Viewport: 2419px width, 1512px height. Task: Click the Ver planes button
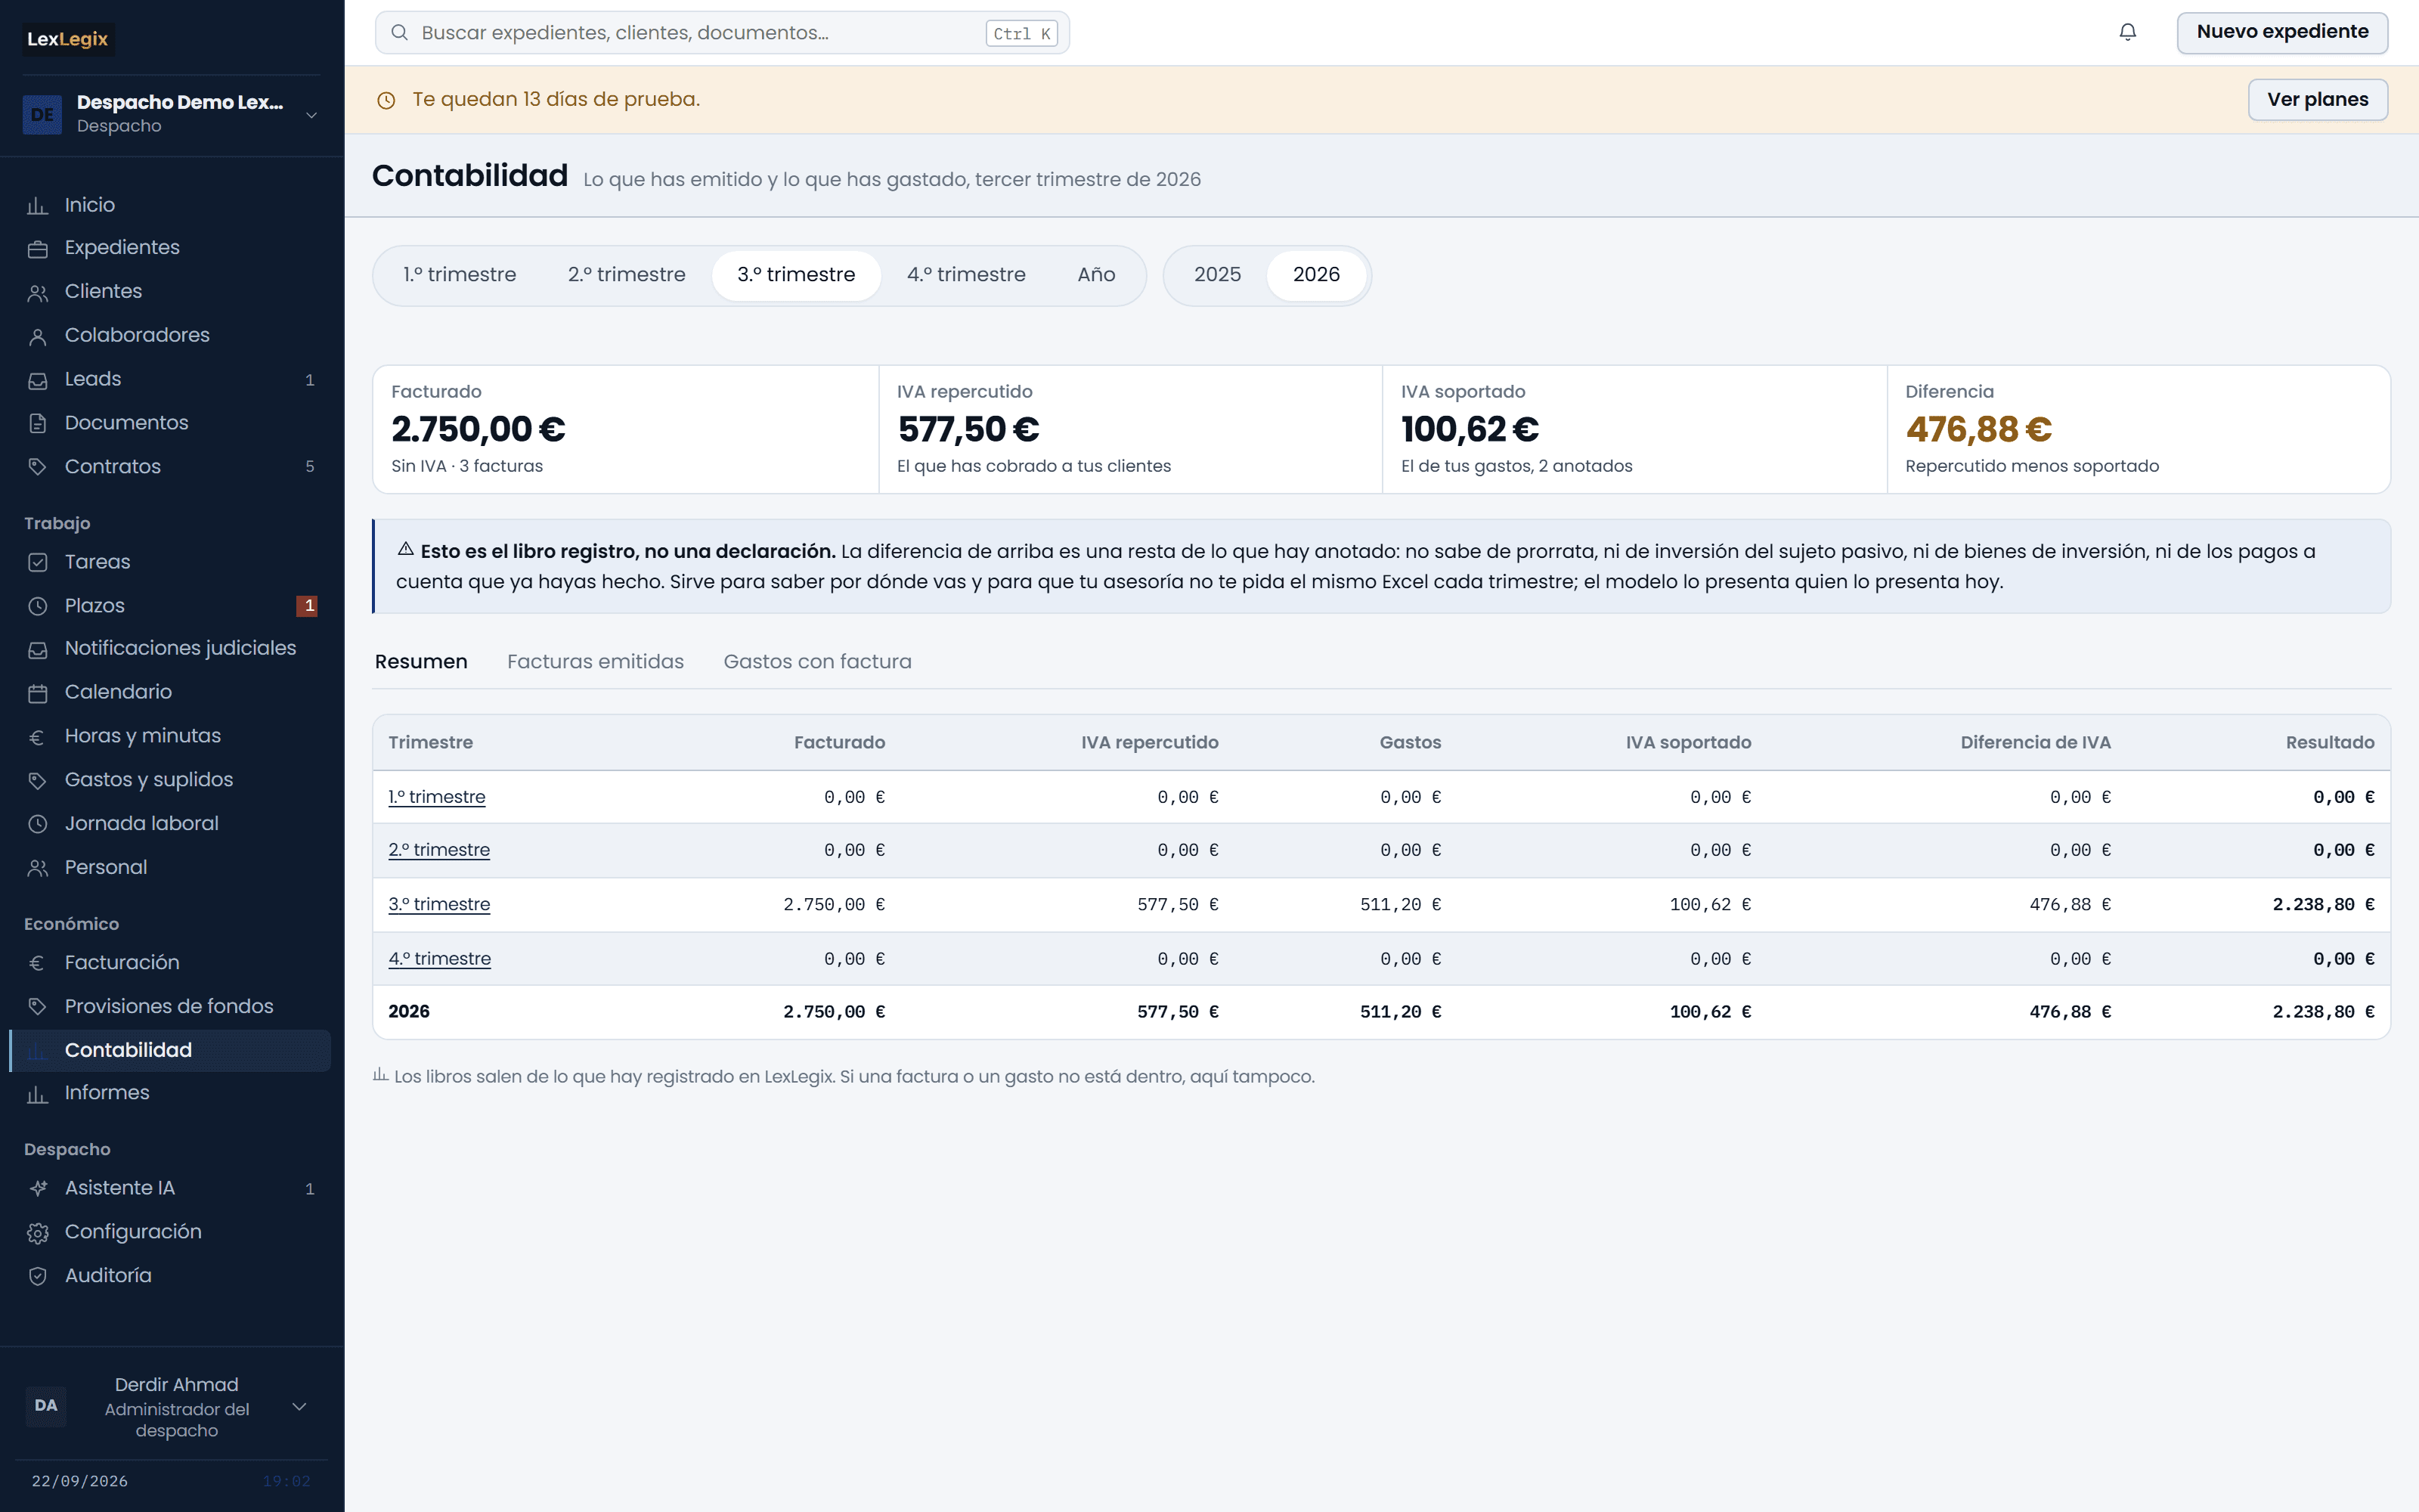click(2317, 99)
